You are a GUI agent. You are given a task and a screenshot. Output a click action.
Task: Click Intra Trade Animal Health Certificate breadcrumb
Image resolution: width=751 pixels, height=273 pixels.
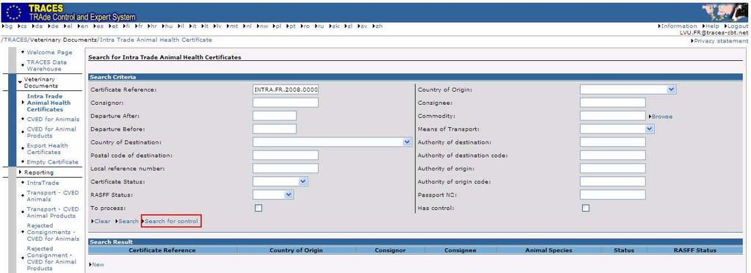click(x=156, y=40)
